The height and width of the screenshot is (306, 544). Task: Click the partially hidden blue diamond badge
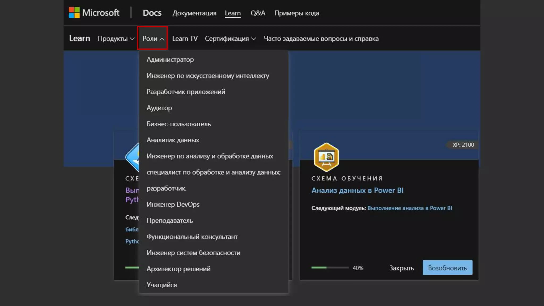point(133,157)
